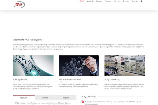Screen dimensions: 158x105
Task: Click the Why Choose Us? heading
Action: pos(112,80)
